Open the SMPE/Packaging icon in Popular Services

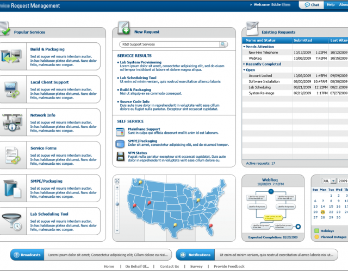[12, 188]
